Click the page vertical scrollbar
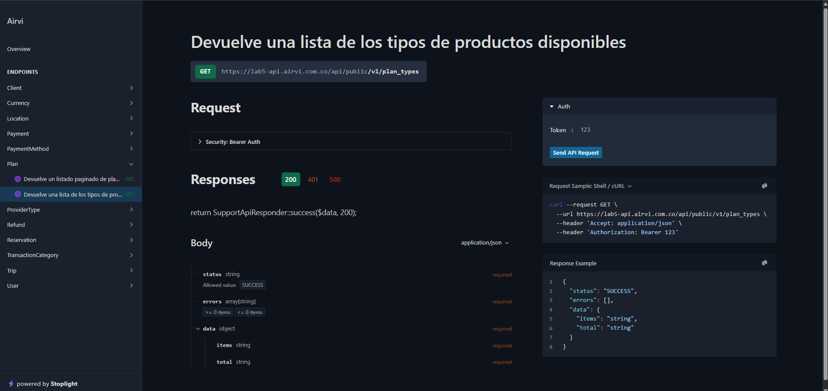The image size is (828, 391). pos(825,194)
